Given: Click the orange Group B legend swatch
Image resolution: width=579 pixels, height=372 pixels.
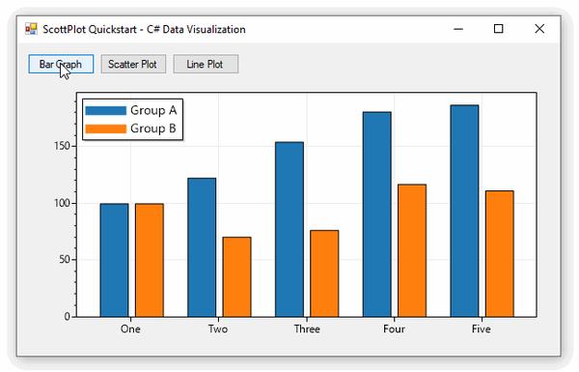Looking at the screenshot, I should pyautogui.click(x=105, y=129).
